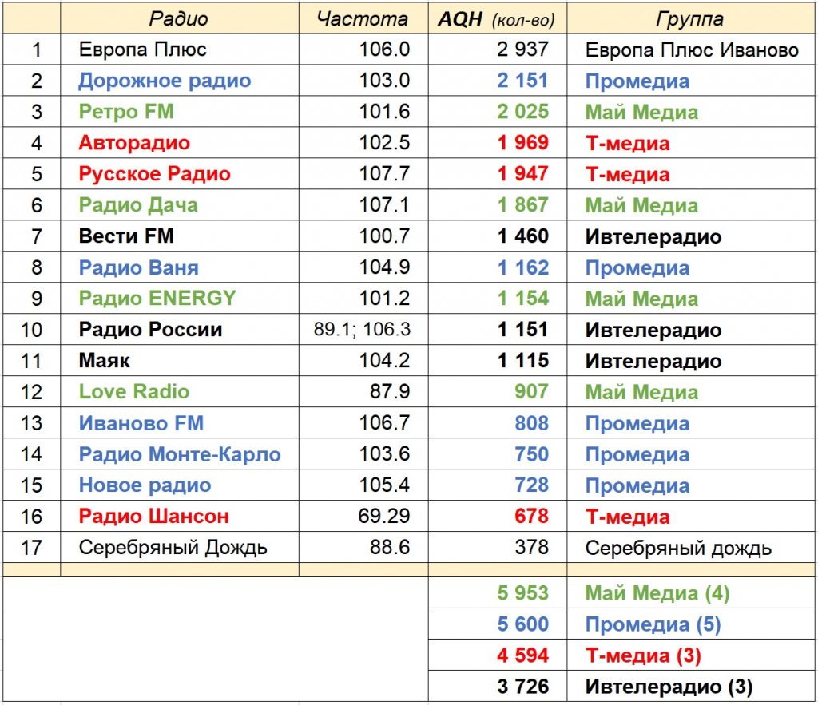Click the 'Иваново FM' cell

180,423
